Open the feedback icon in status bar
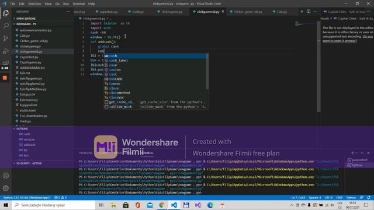This screenshot has width=374, height=210. coord(362,198)
